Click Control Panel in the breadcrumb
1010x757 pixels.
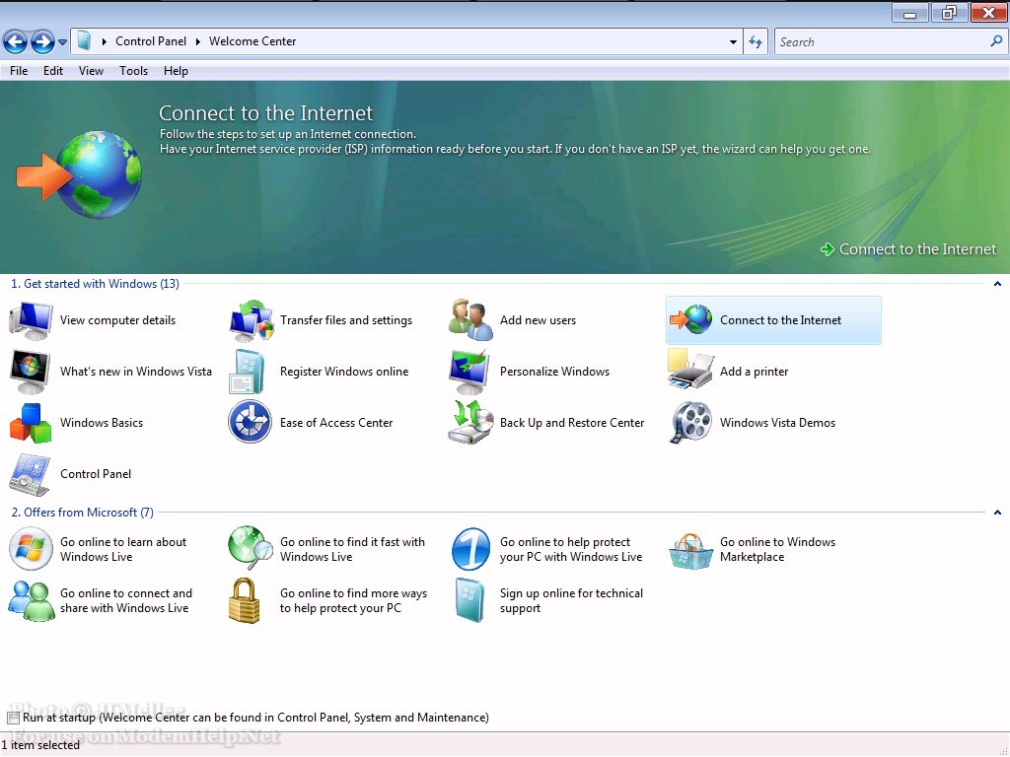click(x=151, y=41)
